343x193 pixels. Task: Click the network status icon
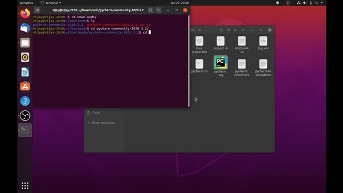pos(299,3)
